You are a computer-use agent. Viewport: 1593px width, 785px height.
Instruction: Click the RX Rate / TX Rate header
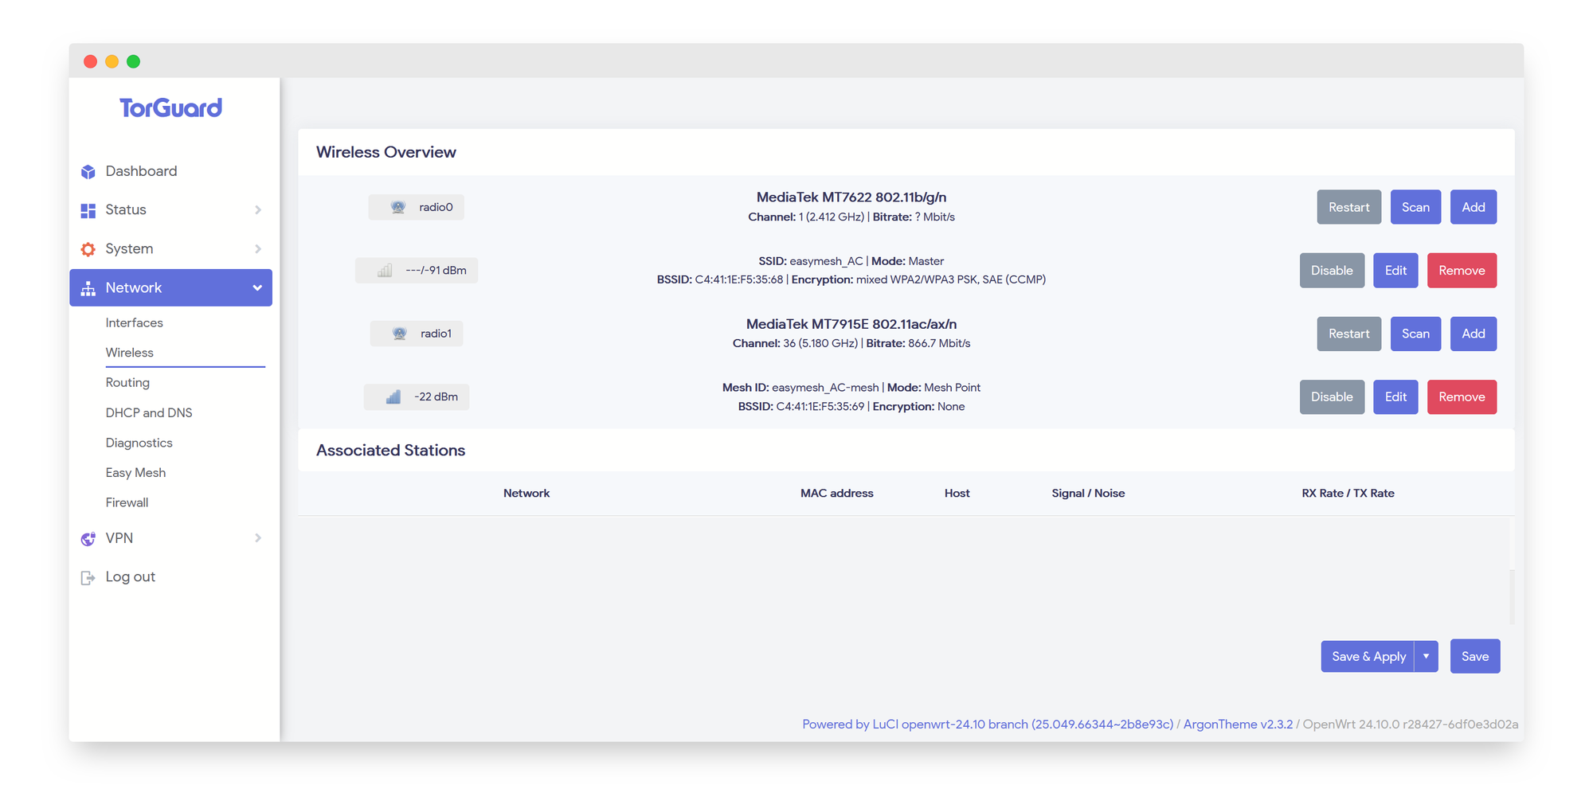(1348, 494)
